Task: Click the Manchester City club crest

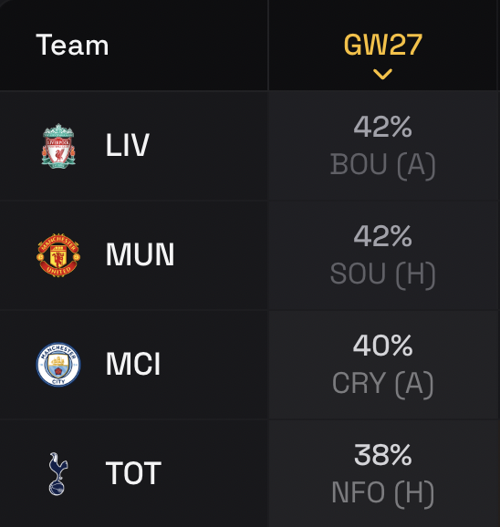Action: [x=58, y=365]
